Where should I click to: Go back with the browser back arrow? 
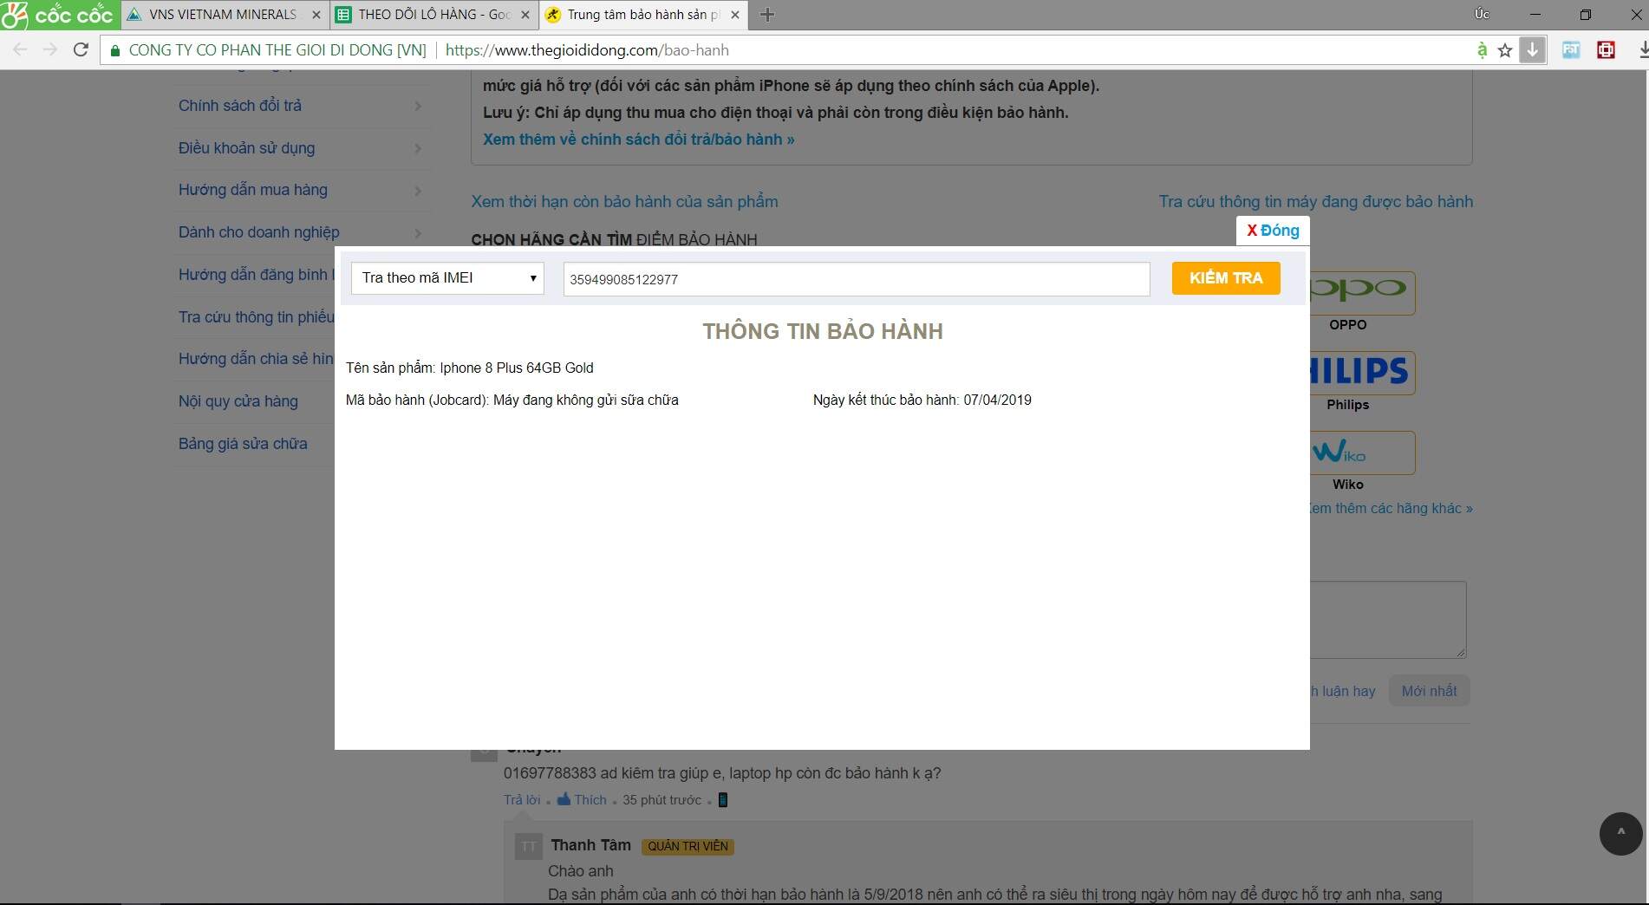coord(20,50)
